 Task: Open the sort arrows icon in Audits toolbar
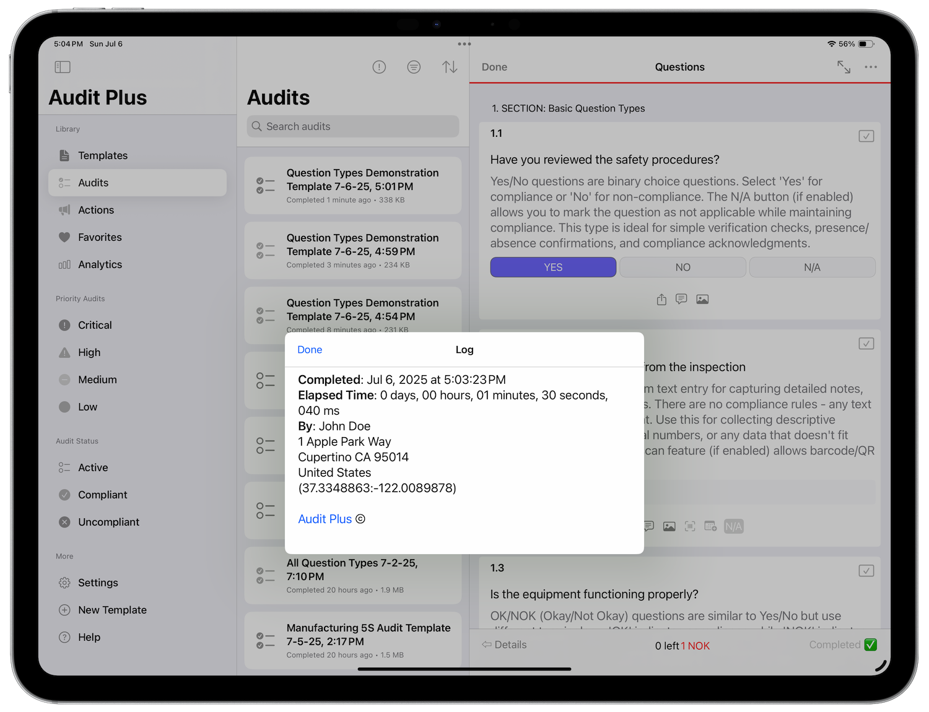coord(450,67)
